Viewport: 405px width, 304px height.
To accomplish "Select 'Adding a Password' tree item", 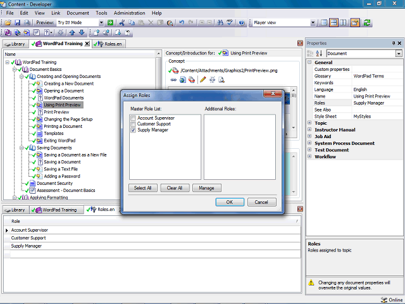I will pos(62,176).
